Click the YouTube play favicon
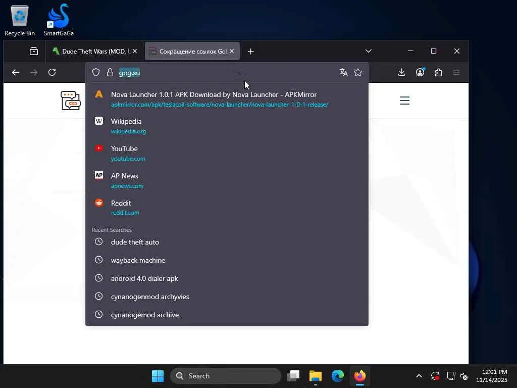 point(99,148)
